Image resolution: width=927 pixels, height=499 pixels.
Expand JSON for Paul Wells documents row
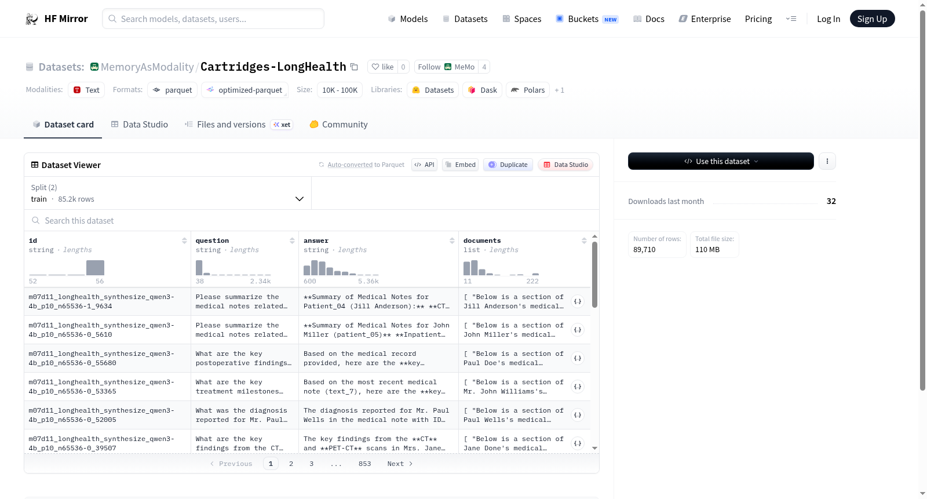578,415
